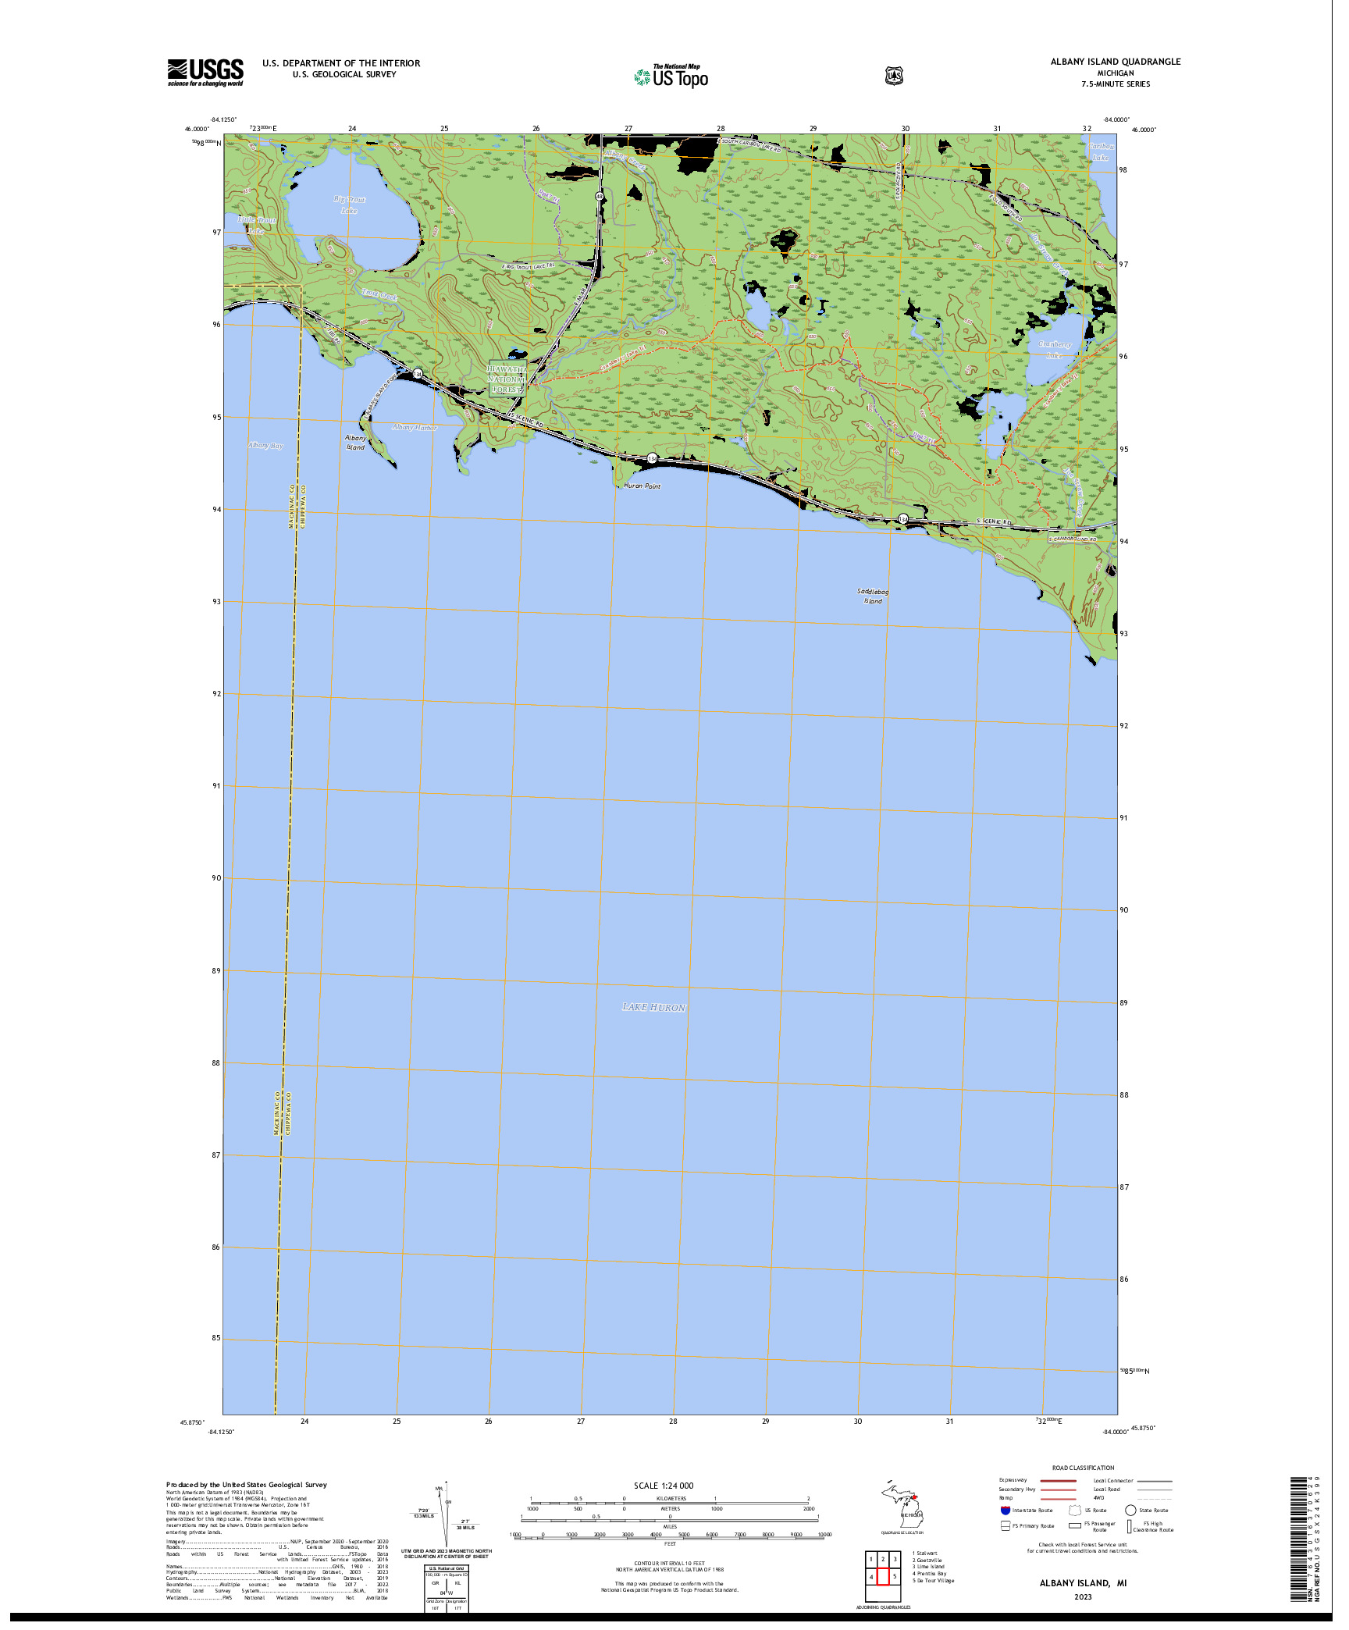The image size is (1349, 1630).
Task: Click the 'U.S. GEOLOGICAL SURVEY' header text
Action: tap(344, 75)
